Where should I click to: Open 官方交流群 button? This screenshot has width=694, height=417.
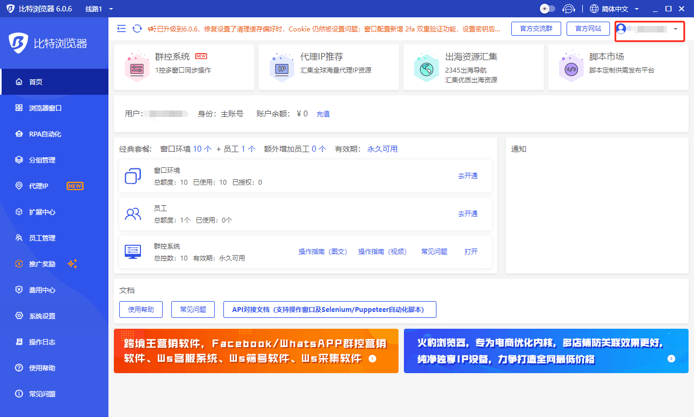(536, 29)
